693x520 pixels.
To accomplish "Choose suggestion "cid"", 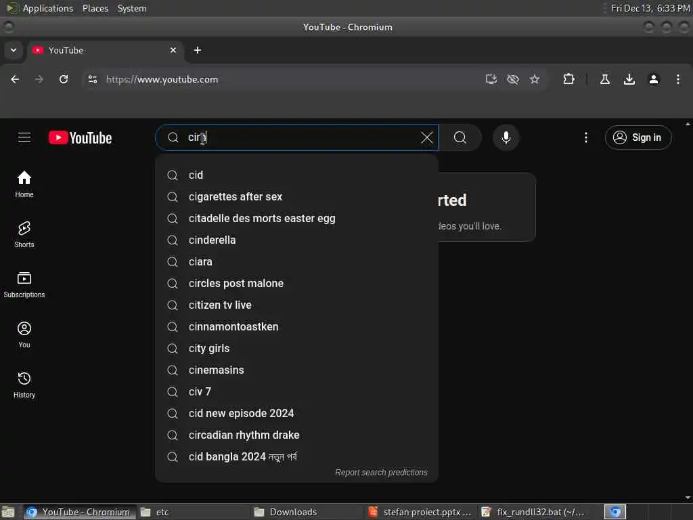I will pos(296,175).
